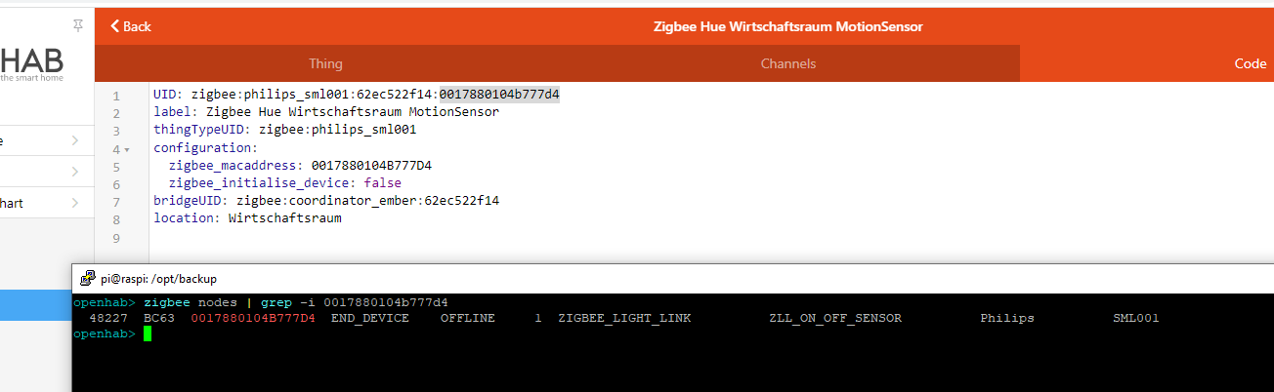1274x392 pixels.
Task: Select the Code tab
Action: click(1250, 63)
